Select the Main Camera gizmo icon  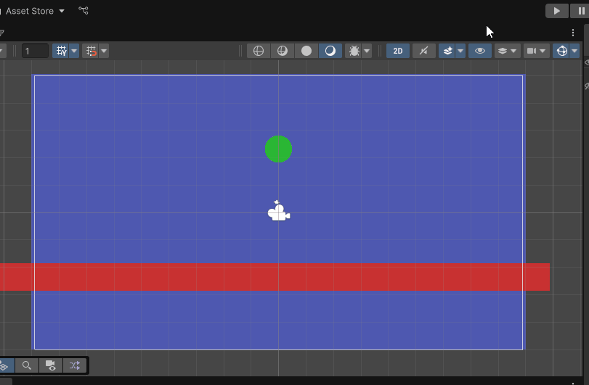(278, 212)
